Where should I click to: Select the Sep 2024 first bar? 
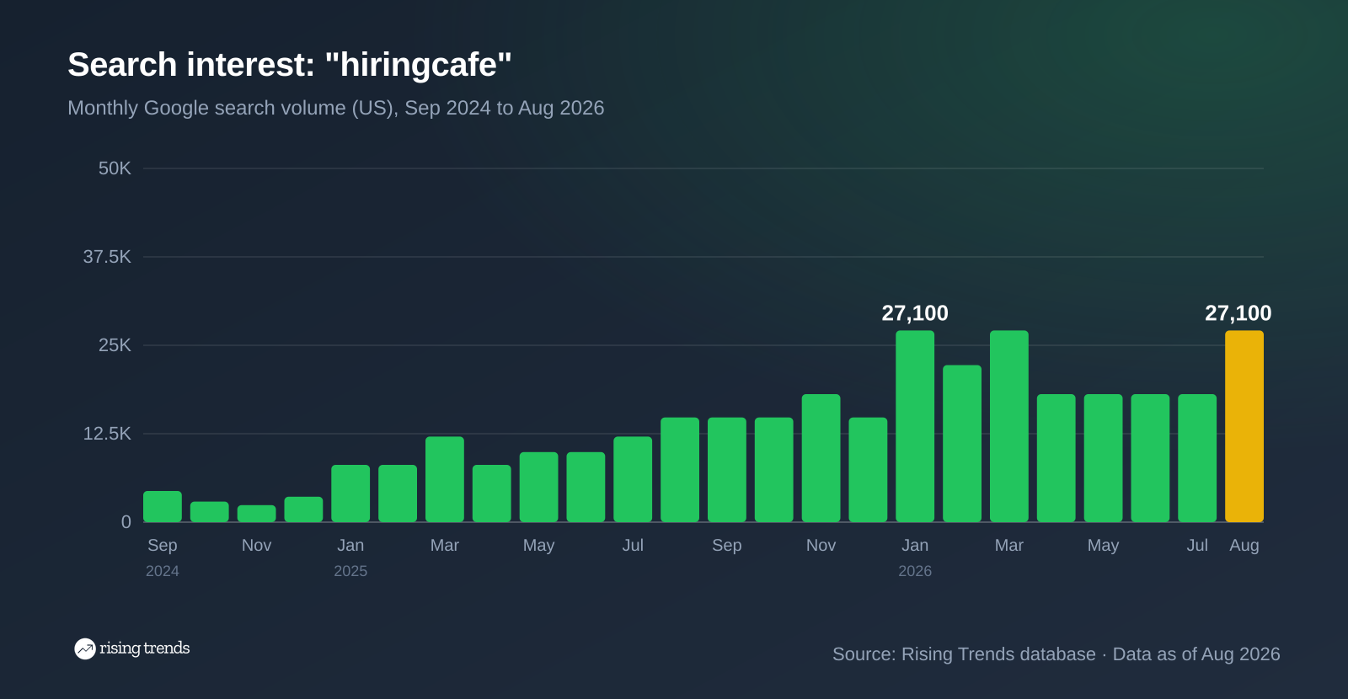point(163,506)
